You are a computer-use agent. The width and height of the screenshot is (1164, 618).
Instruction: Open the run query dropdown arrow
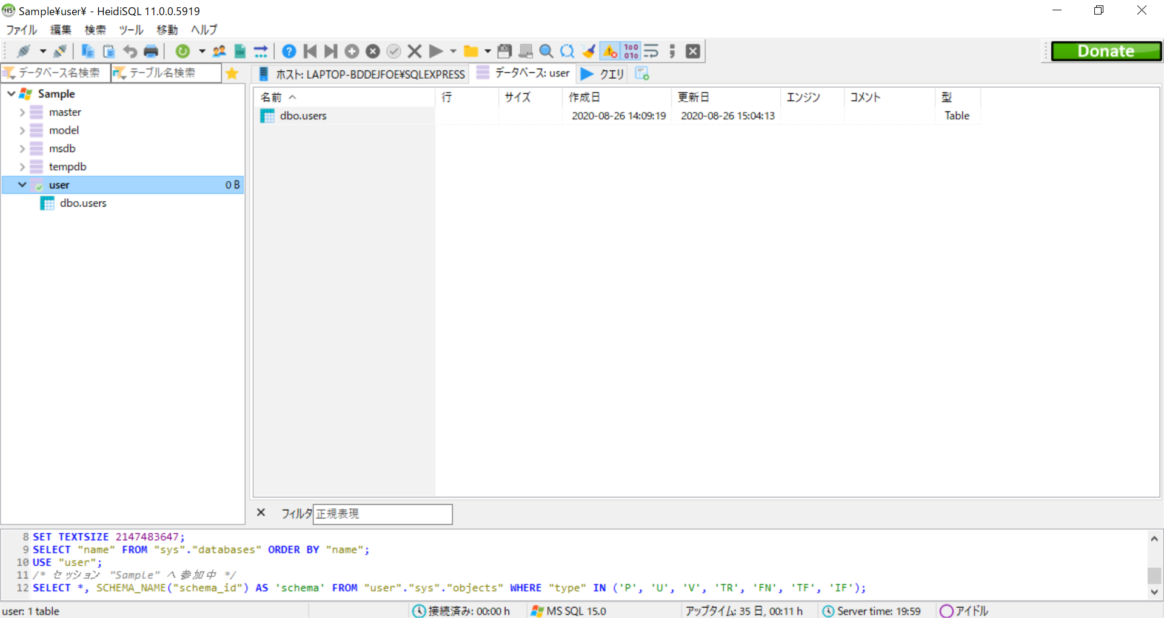(x=453, y=51)
